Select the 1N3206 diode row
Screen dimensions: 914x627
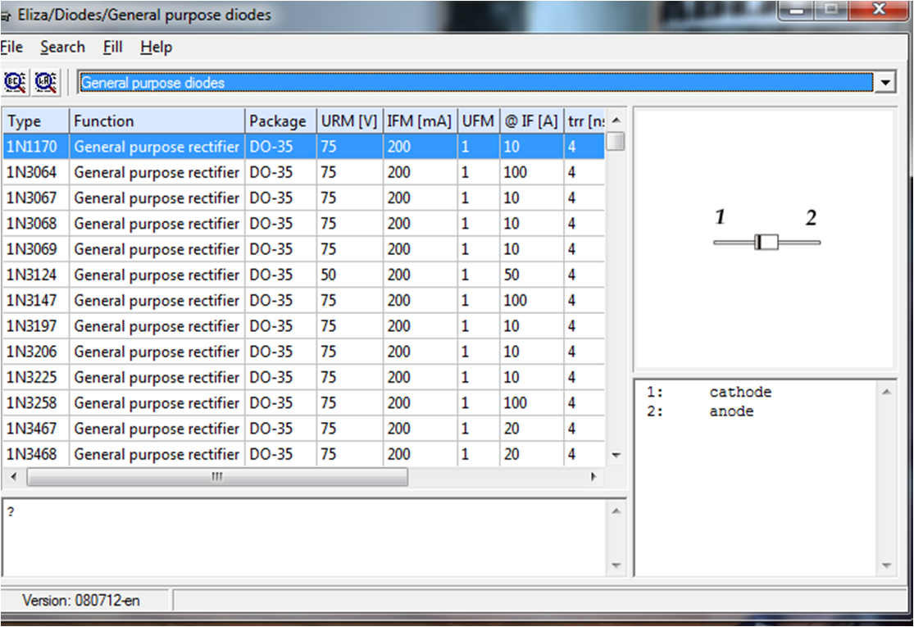point(303,352)
